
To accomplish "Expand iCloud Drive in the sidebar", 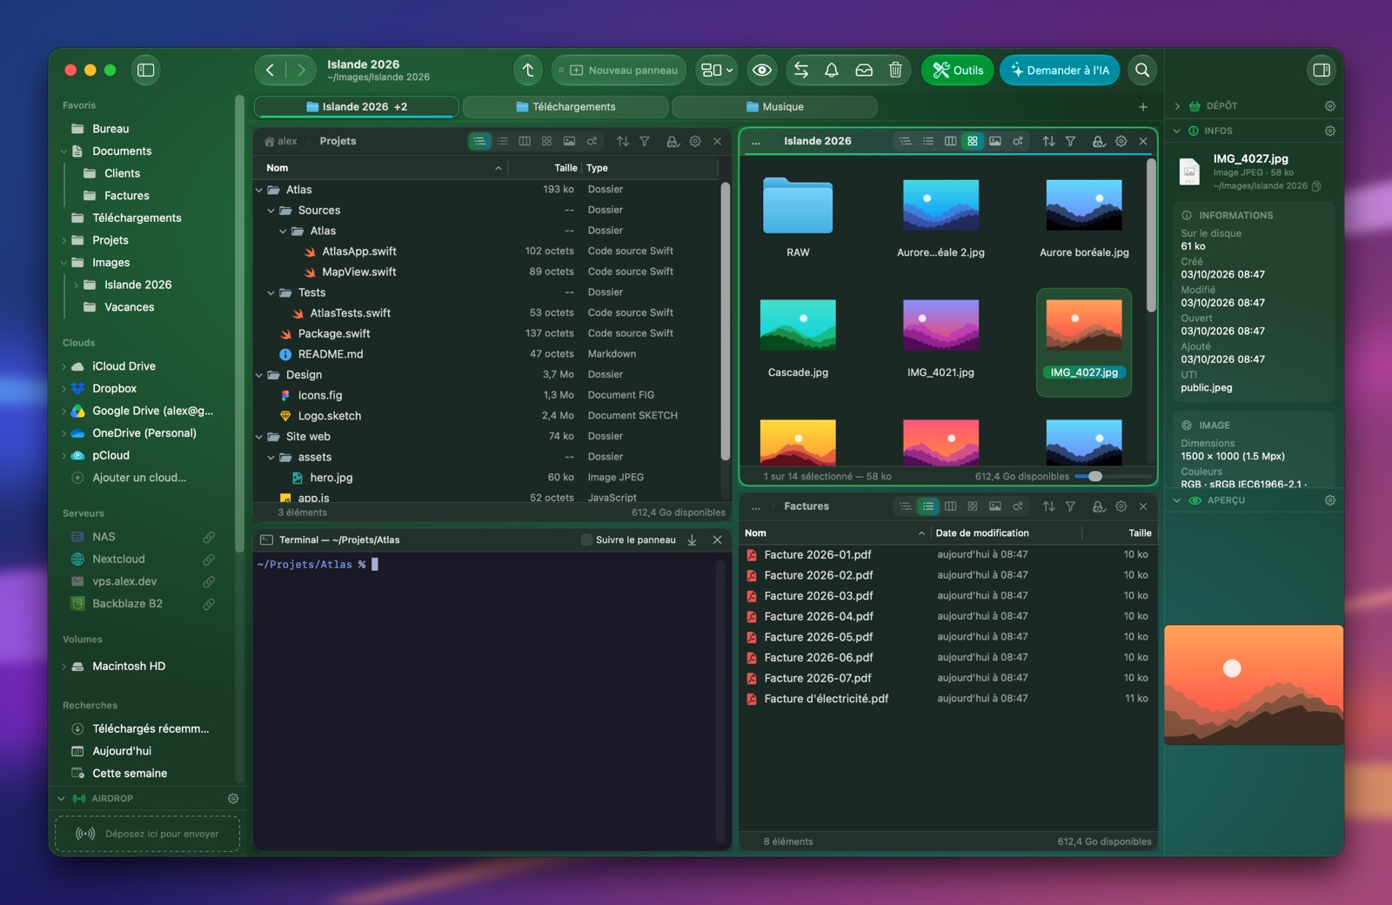I will click(x=64, y=366).
